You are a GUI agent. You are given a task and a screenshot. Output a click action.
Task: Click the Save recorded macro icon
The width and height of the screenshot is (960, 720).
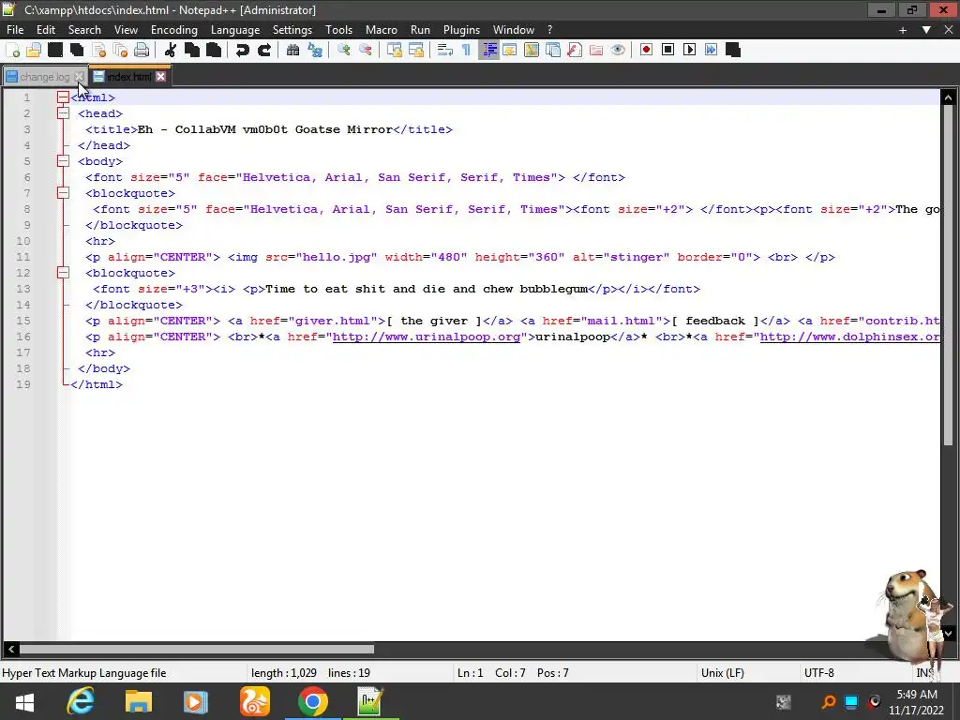pyautogui.click(x=733, y=51)
